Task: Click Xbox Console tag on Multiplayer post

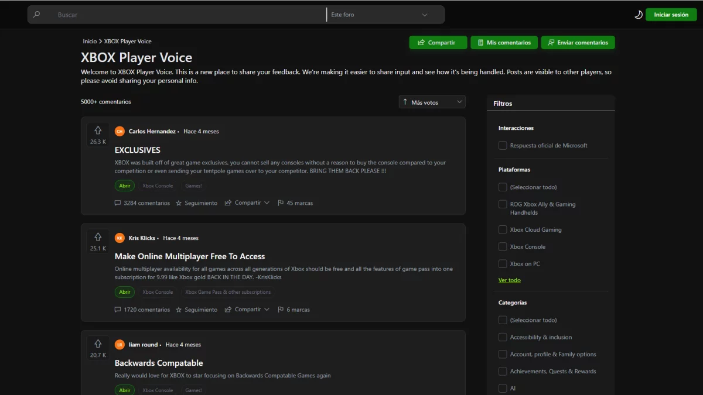Action: click(158, 292)
